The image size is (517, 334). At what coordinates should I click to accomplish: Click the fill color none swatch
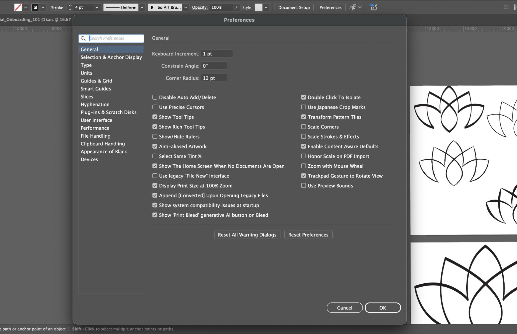18,7
